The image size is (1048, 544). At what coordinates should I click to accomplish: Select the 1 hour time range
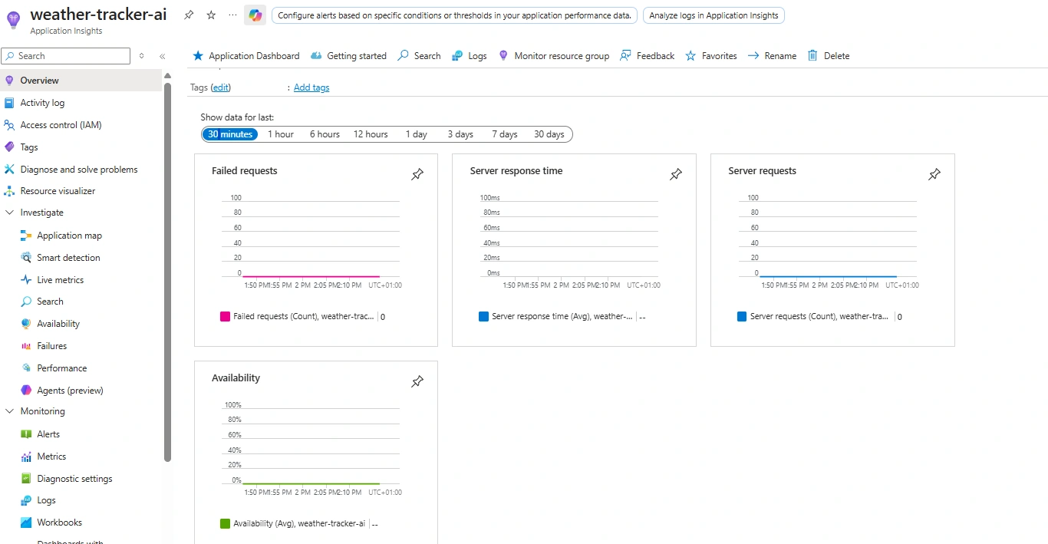pos(281,134)
